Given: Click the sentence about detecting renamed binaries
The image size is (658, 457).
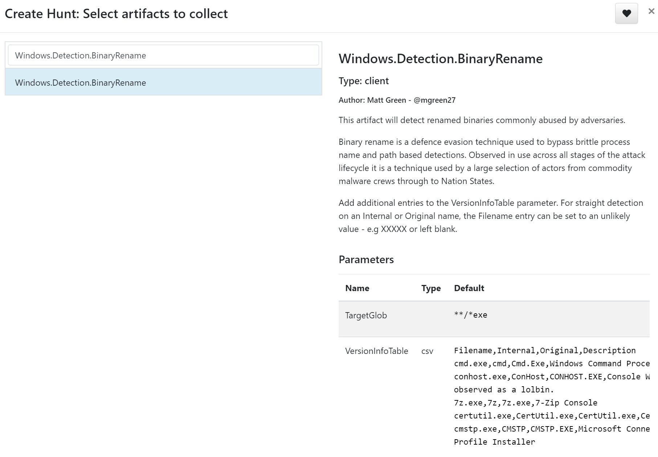Looking at the screenshot, I should pyautogui.click(x=482, y=120).
